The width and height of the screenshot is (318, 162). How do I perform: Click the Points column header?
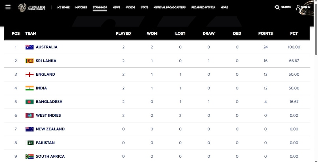[x=266, y=34]
